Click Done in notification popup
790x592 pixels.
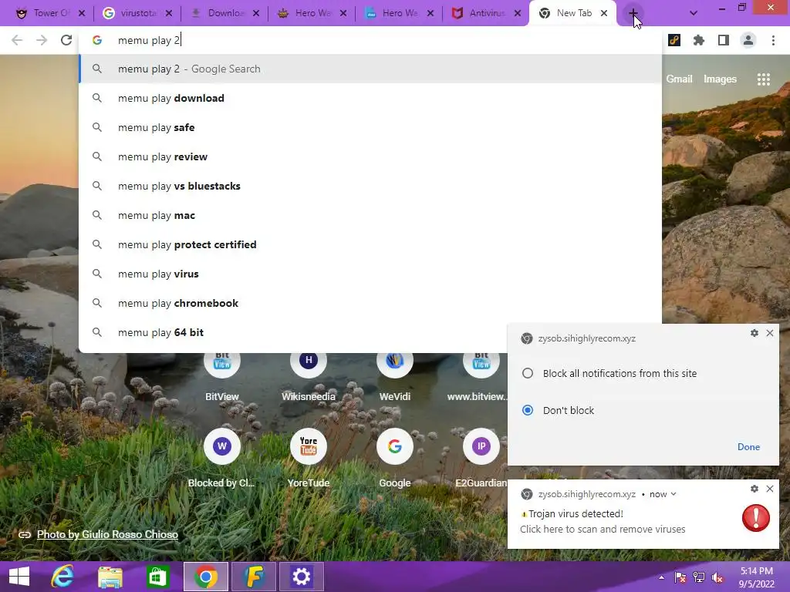tap(748, 447)
